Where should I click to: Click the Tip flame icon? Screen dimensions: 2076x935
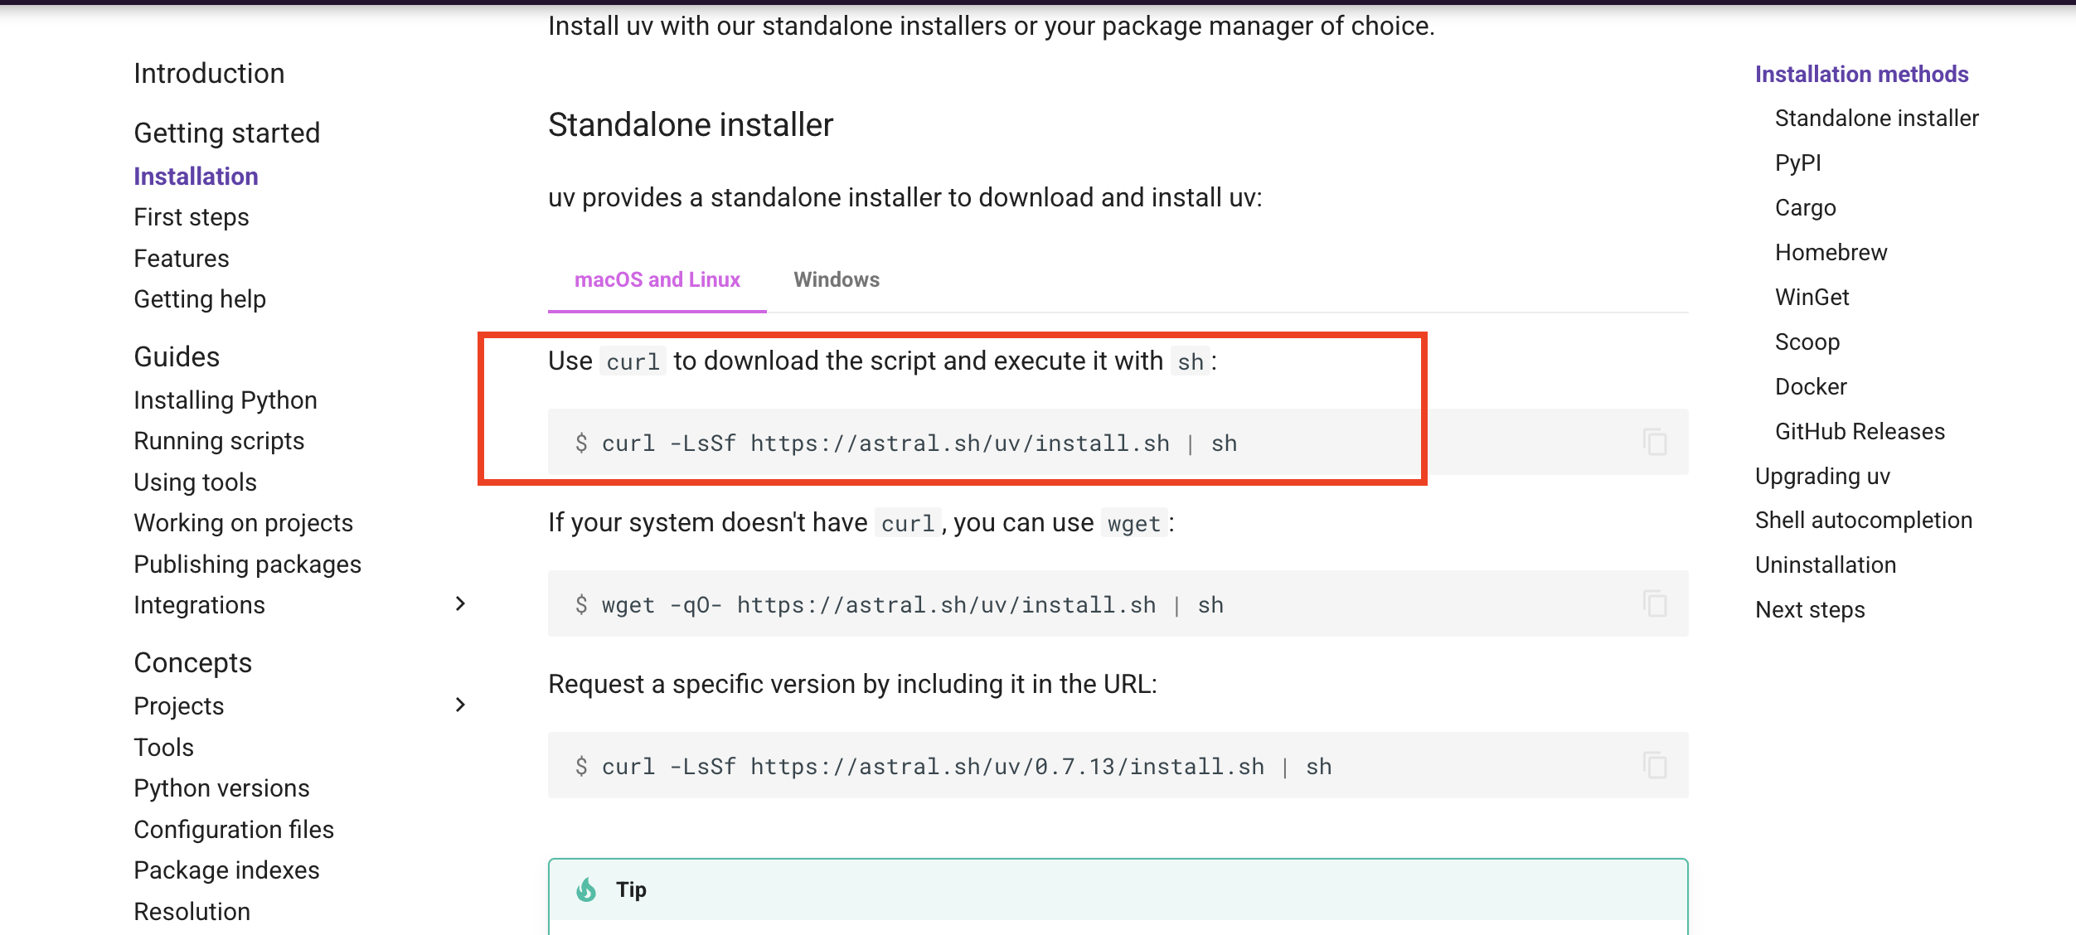point(586,889)
